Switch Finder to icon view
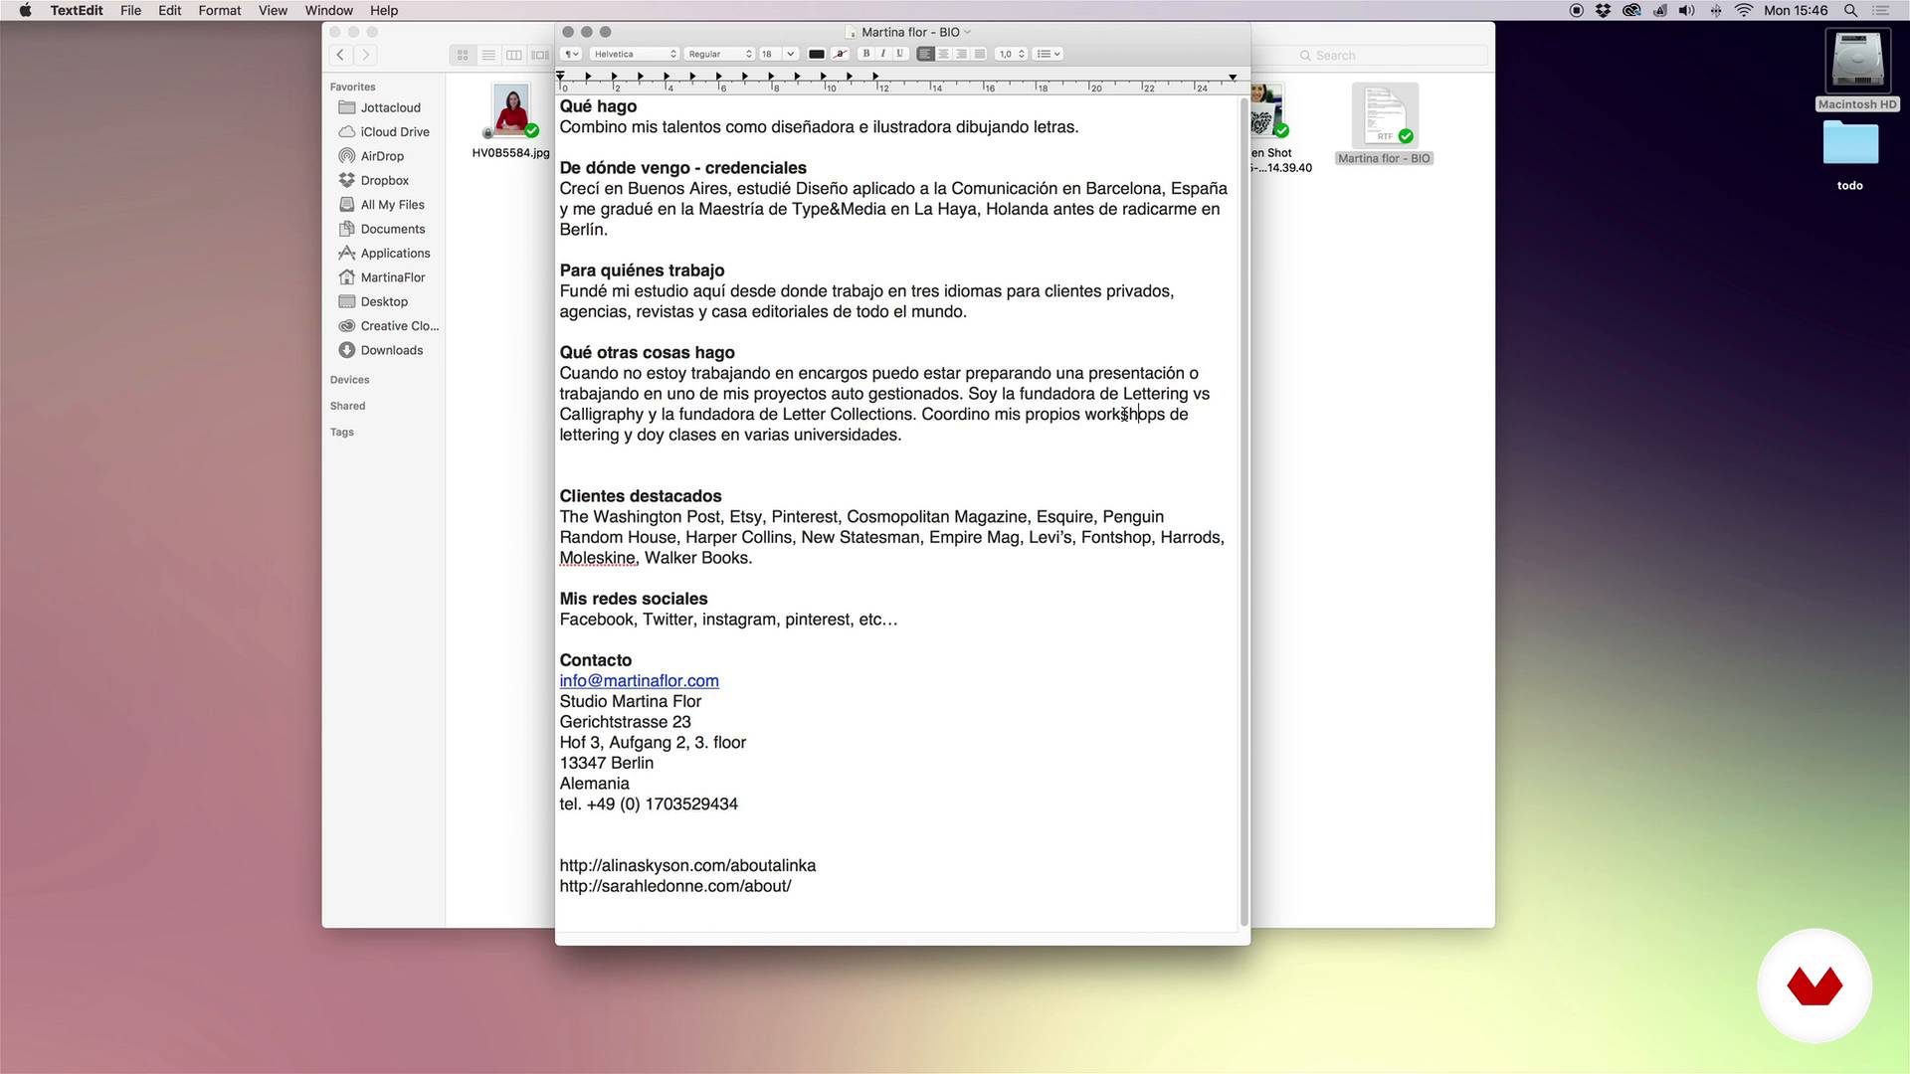This screenshot has width=1910, height=1074. pyautogui.click(x=463, y=56)
